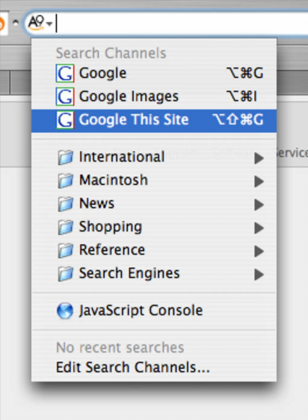
Task: Click the small up arrow beside search field
Action: tap(15, 22)
